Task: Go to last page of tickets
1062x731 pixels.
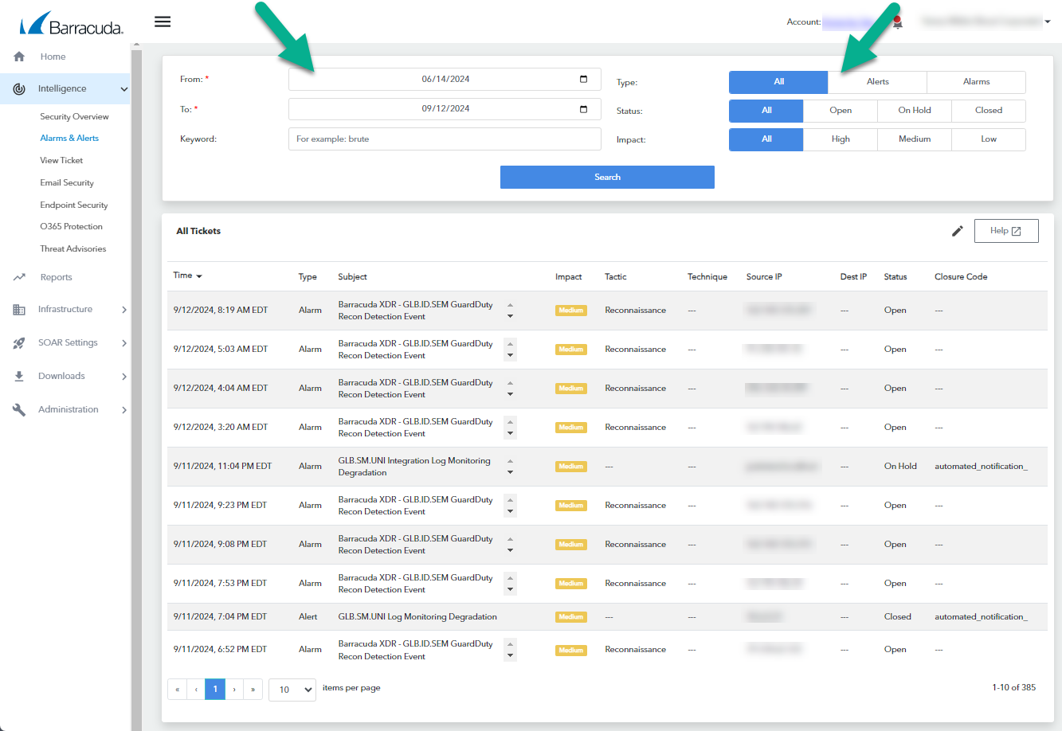Action: pyautogui.click(x=253, y=690)
